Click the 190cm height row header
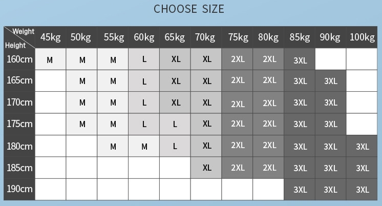 19,189
